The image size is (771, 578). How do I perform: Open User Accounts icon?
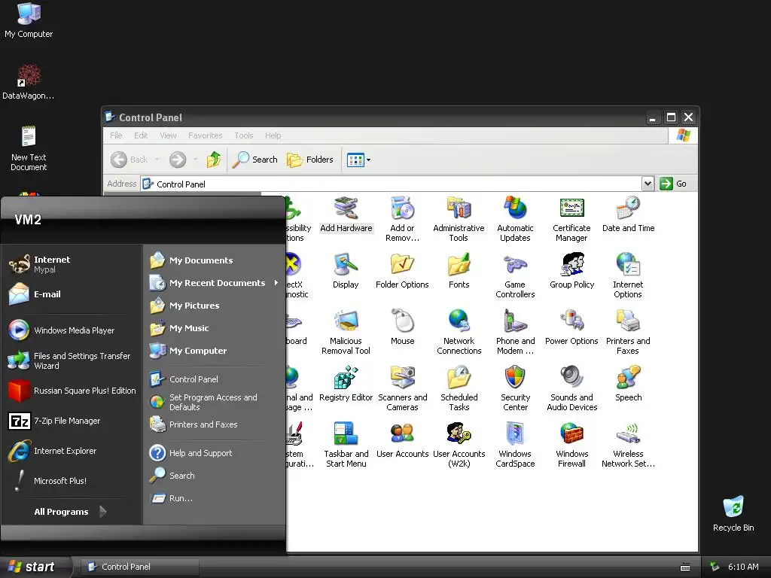(402, 440)
